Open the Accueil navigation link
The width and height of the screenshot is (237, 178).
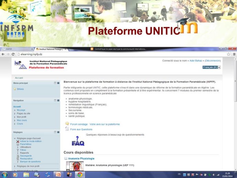17,107
